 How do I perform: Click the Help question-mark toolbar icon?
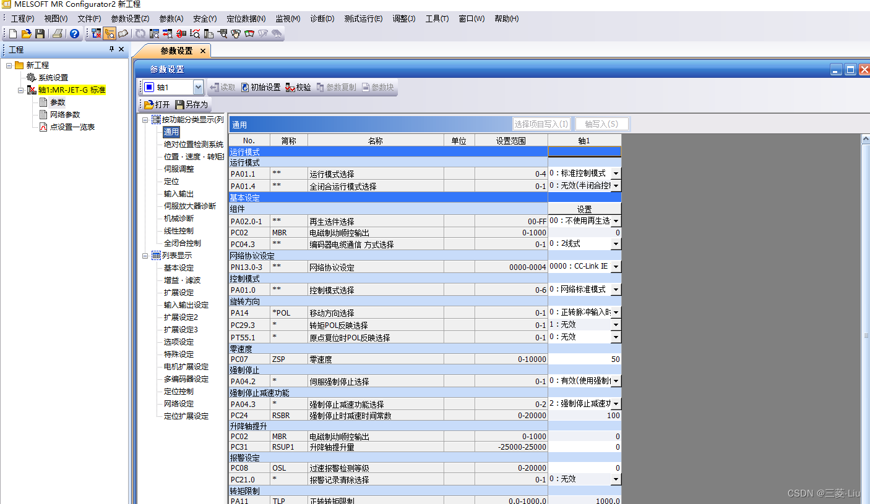tap(74, 33)
